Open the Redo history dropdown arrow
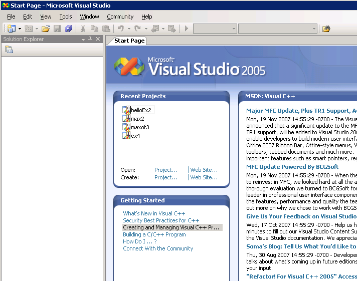This screenshot has width=357, height=281. point(146,29)
